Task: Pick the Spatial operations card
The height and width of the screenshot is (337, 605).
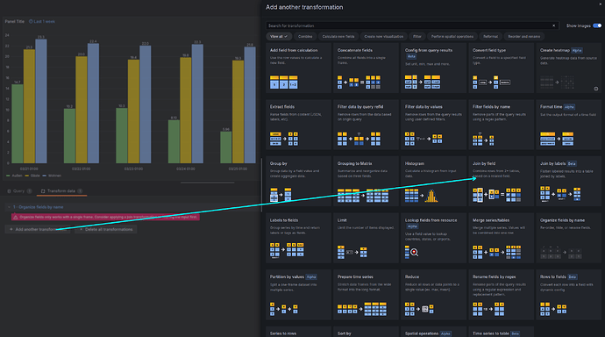Action: point(433,332)
